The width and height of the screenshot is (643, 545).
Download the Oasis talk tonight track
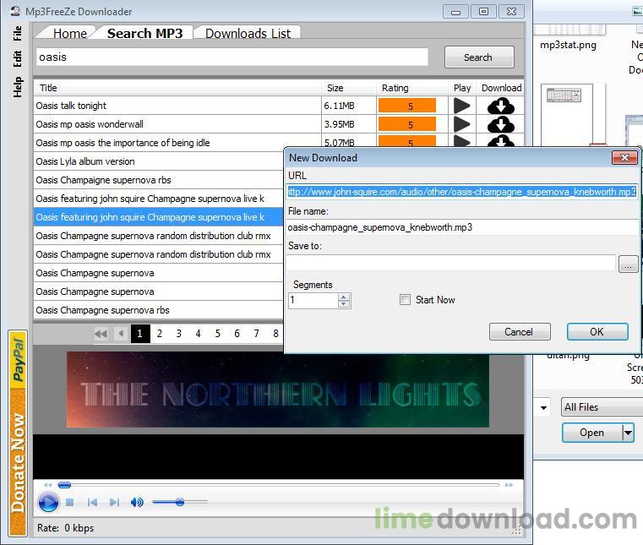[x=501, y=106]
